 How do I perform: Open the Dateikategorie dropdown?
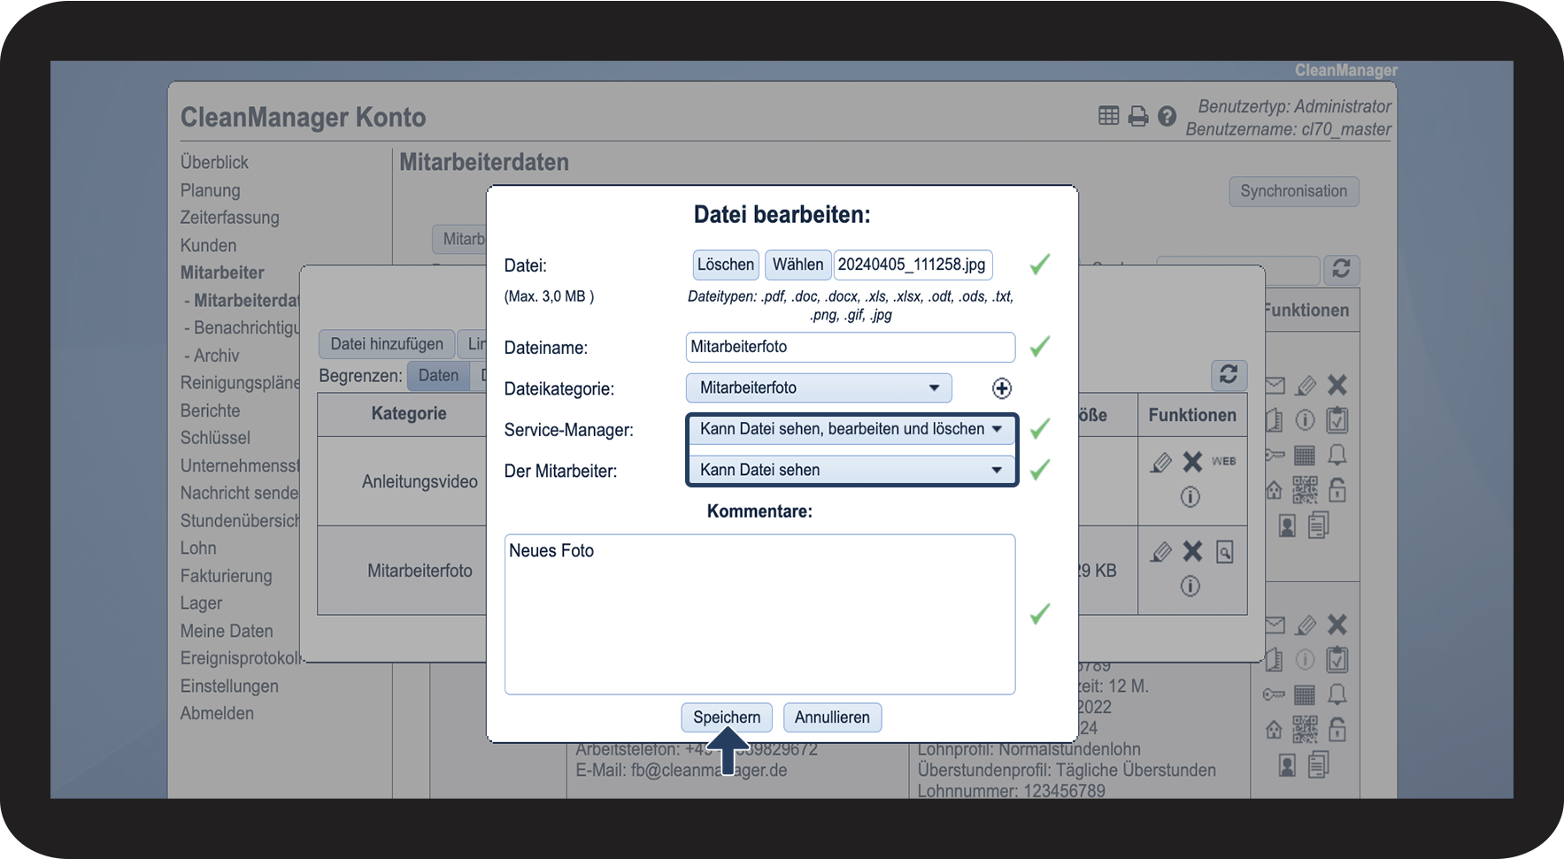[818, 388]
